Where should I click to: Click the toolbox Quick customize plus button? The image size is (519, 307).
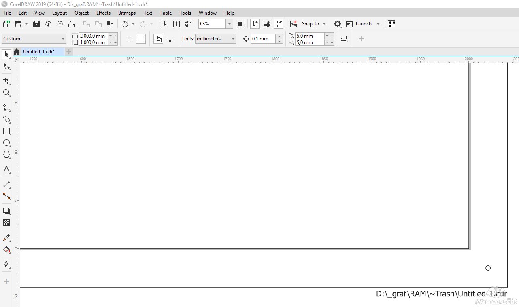coord(6,281)
